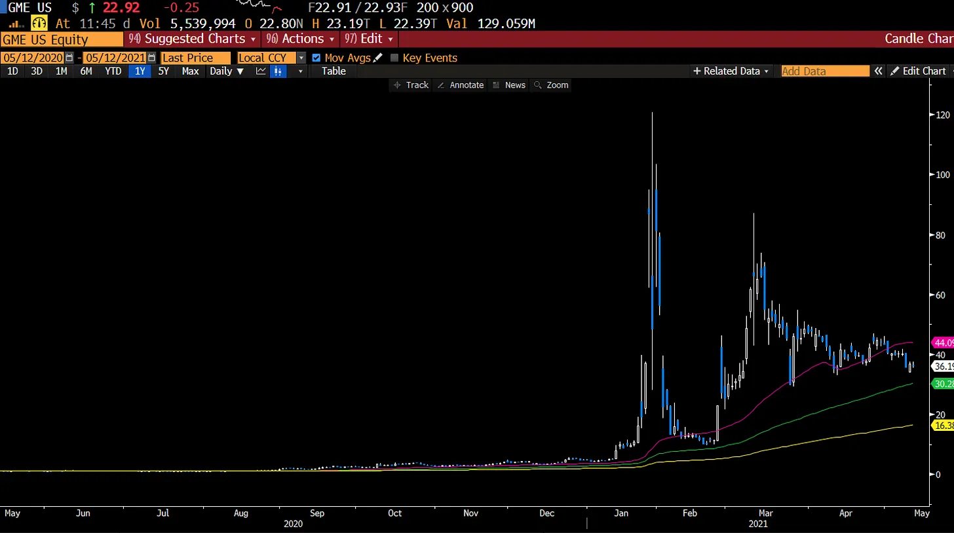Image resolution: width=954 pixels, height=533 pixels.
Task: Select the 1M range tab
Action: click(x=62, y=71)
